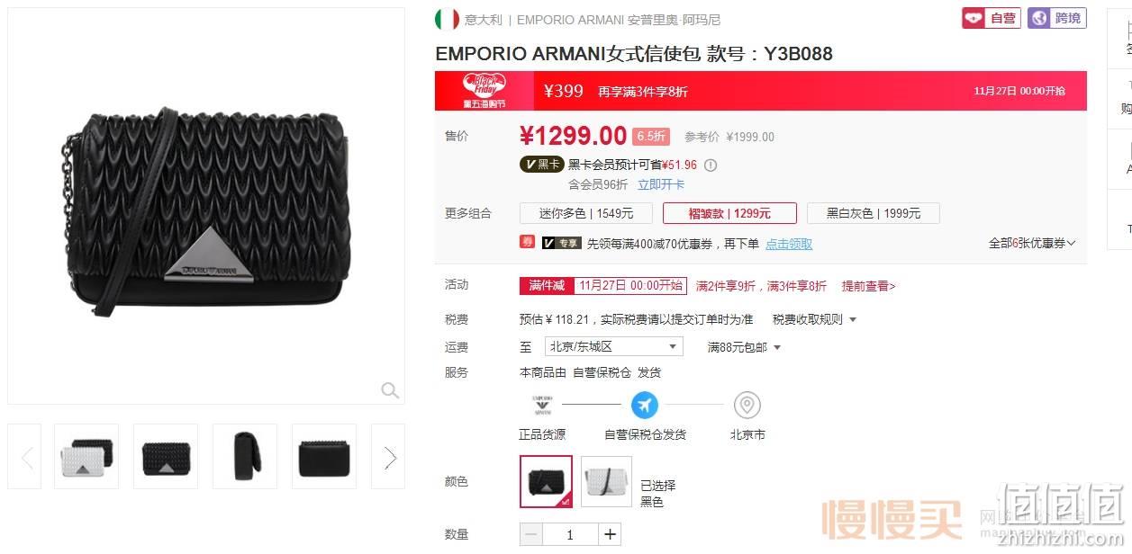Viewport: 1132px width, 554px height.
Task: Click the 跨境 globe badge
Action: pyautogui.click(x=1057, y=18)
